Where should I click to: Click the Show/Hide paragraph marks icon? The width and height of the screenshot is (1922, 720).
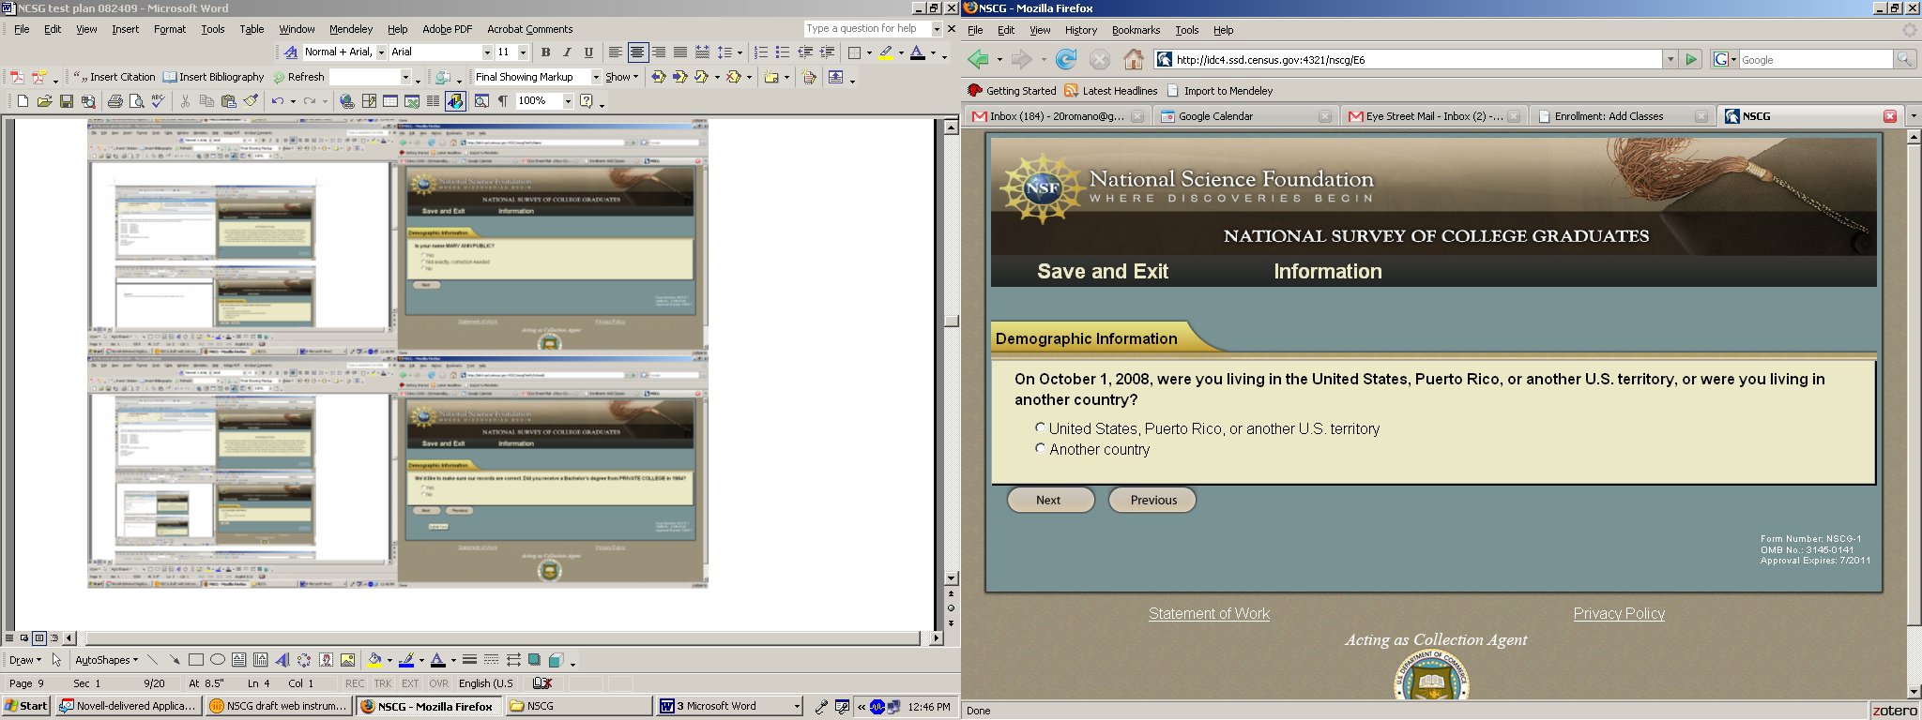pos(503,101)
